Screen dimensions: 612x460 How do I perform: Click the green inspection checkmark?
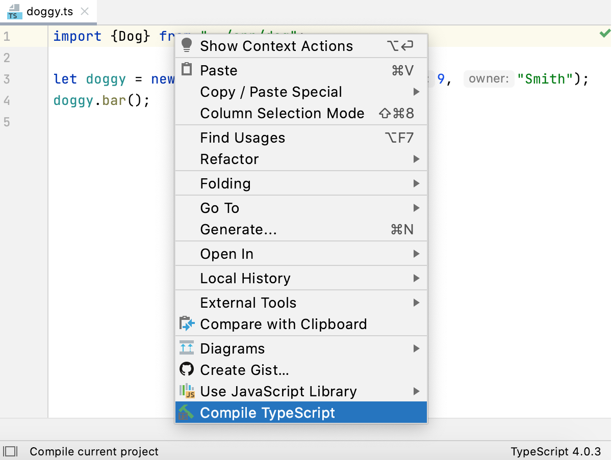coord(604,34)
